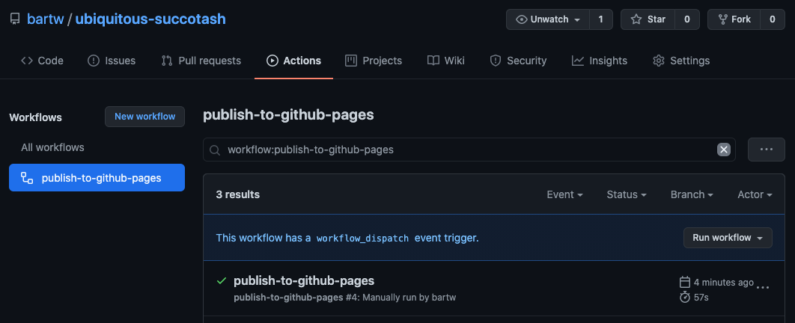Click the Unwatch button
This screenshot has width=795, height=323.
point(548,19)
